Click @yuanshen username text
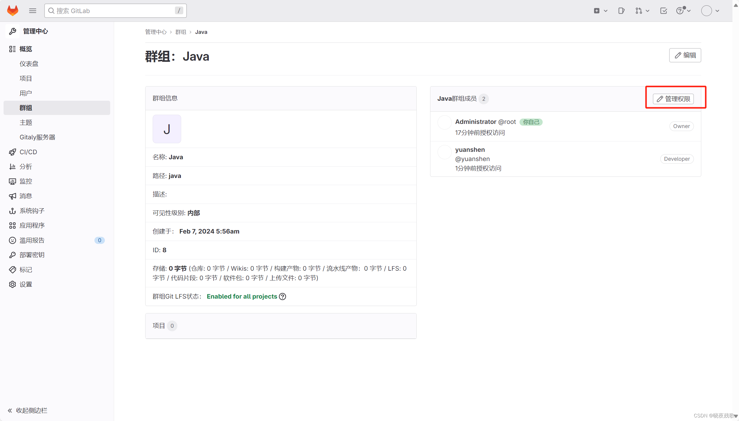Image resolution: width=739 pixels, height=421 pixels. (x=472, y=159)
